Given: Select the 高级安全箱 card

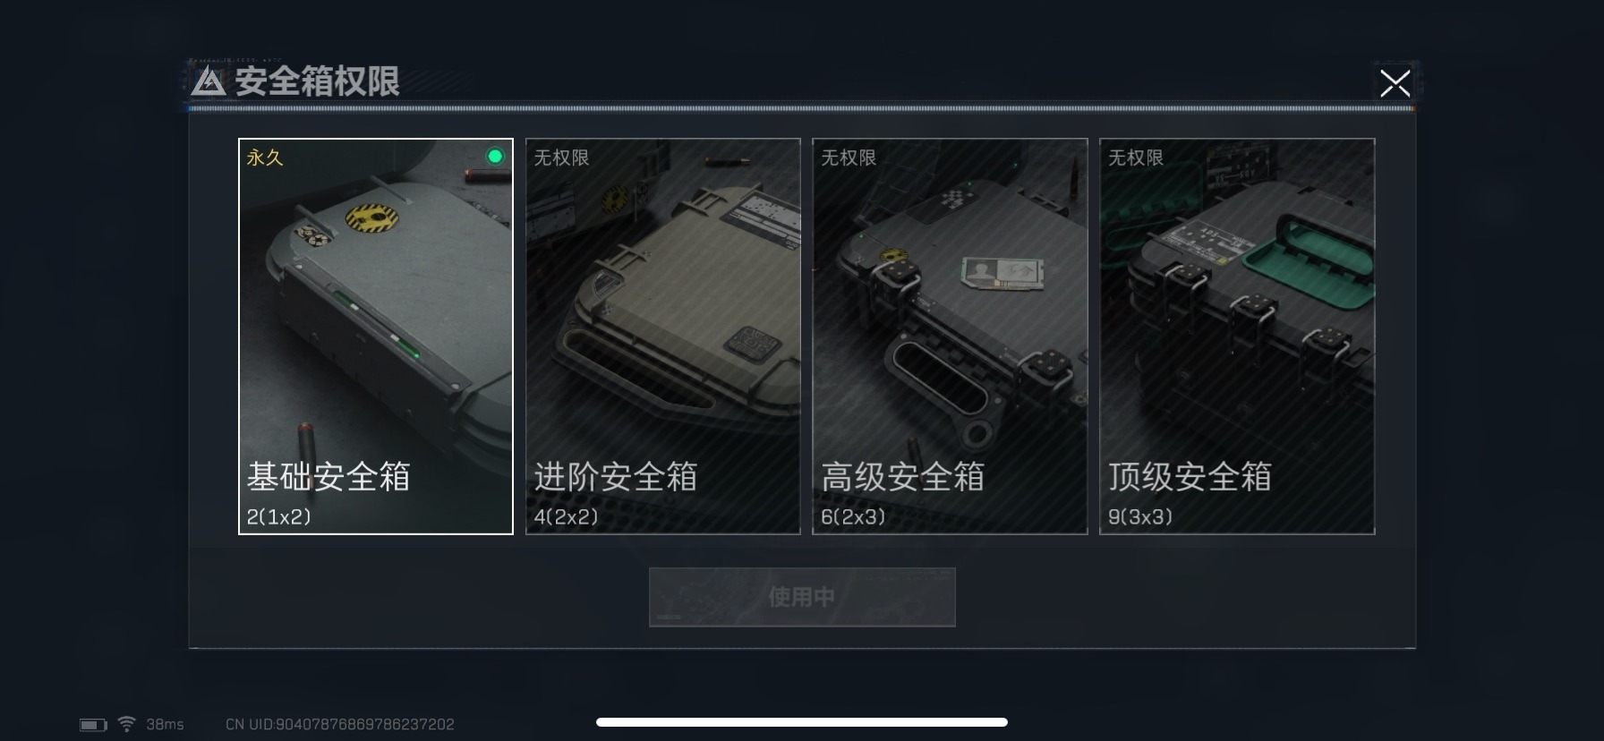Looking at the screenshot, I should click(950, 336).
